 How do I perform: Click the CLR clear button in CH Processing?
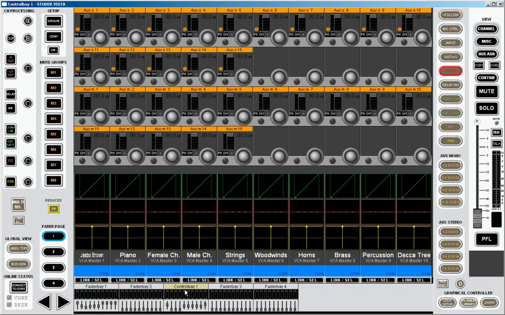point(11,39)
